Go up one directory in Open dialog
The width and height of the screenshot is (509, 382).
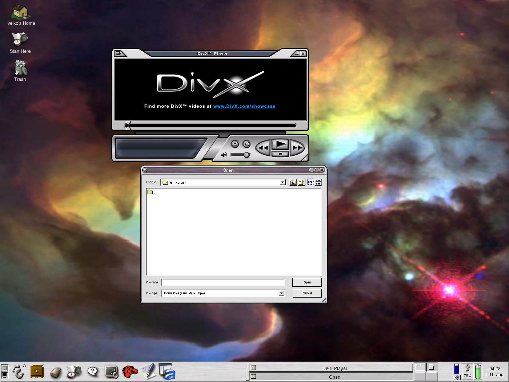(293, 182)
